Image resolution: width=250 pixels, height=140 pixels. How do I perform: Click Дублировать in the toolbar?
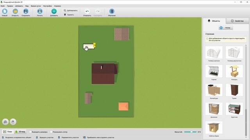(71, 10)
